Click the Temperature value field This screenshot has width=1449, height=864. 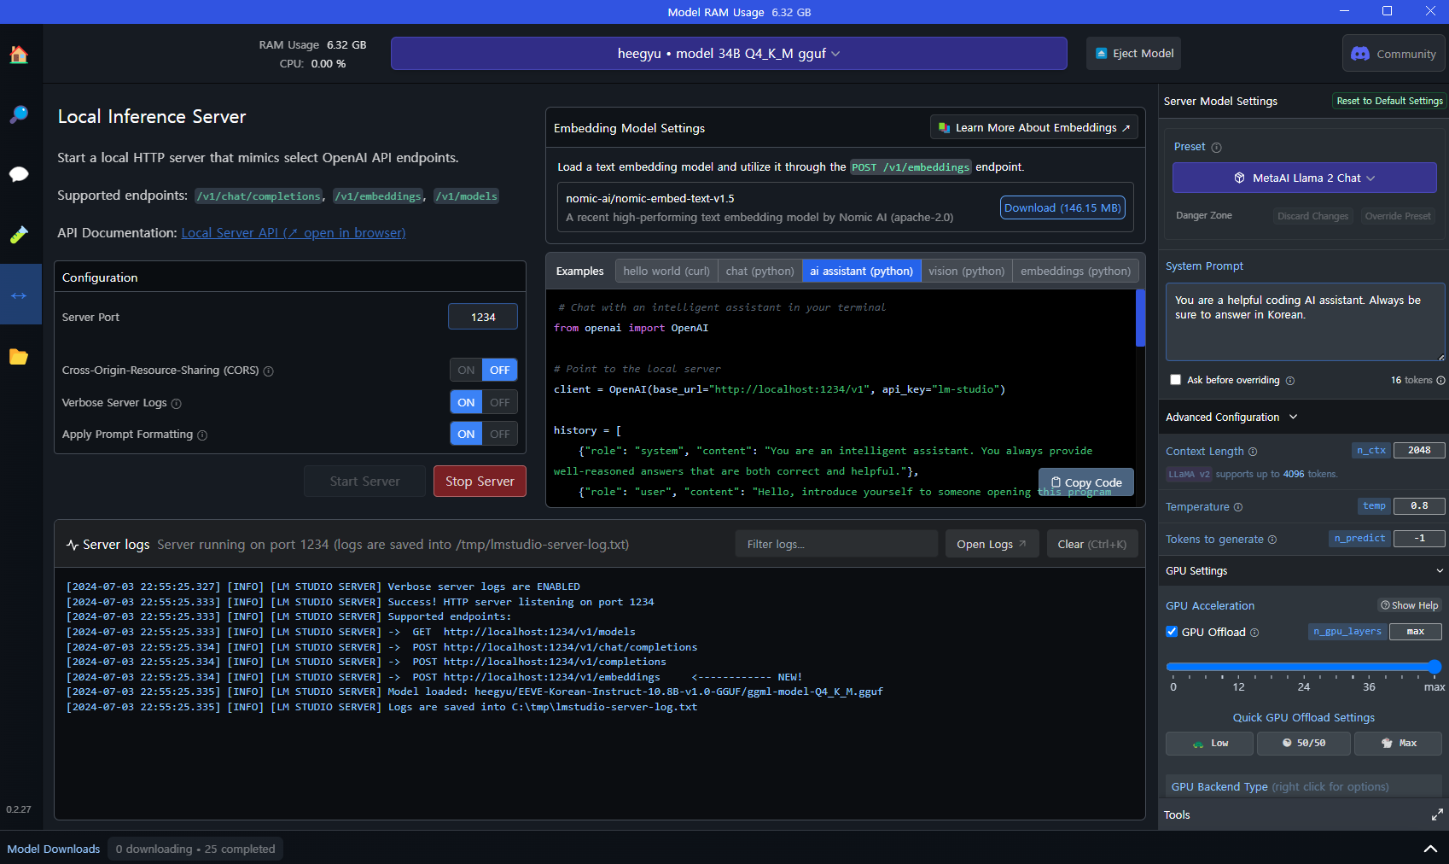point(1419,505)
